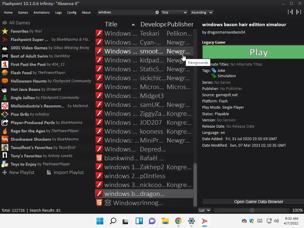Click Import Playlist
Screen dimensions: 304x228
pos(65,172)
